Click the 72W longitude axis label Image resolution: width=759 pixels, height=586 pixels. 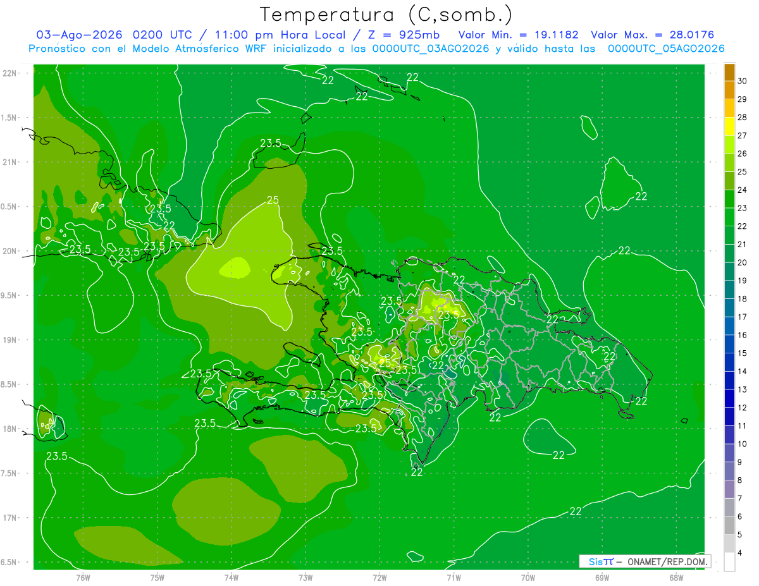tap(379, 577)
